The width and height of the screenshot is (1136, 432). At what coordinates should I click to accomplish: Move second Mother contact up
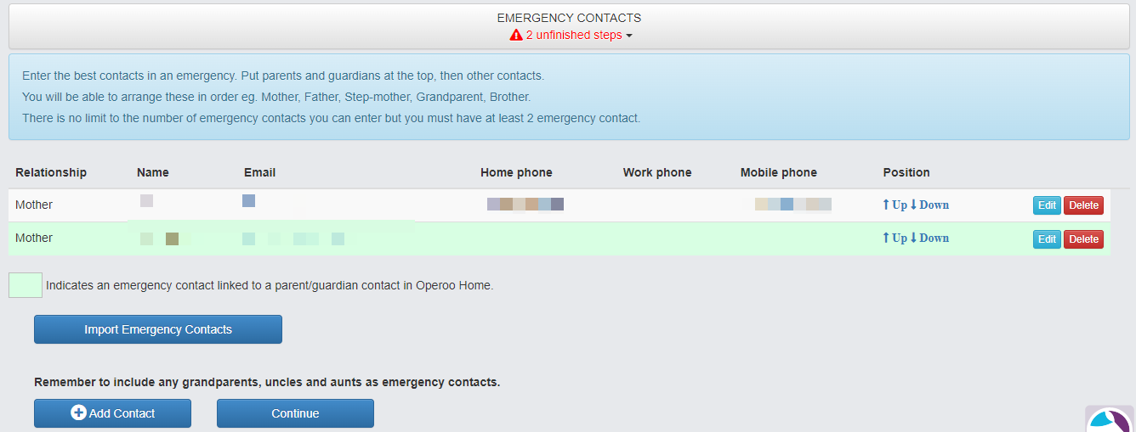pyautogui.click(x=895, y=238)
